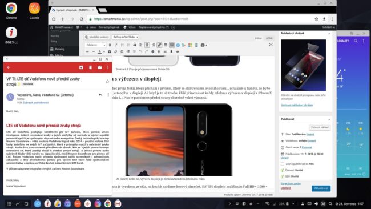Click the text color A swatch

tap(100, 51)
